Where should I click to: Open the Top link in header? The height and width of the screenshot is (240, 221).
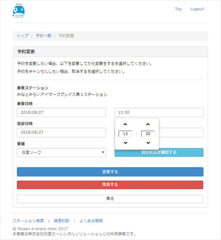point(178,9)
